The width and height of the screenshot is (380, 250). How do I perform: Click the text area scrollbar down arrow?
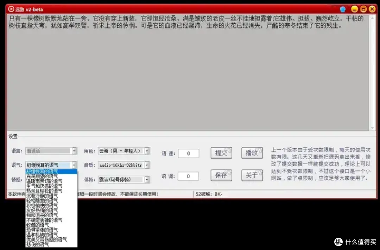point(372,128)
